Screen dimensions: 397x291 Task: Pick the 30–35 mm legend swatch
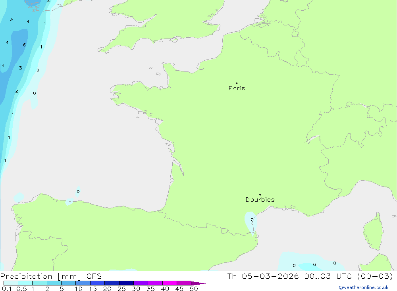click(x=141, y=283)
